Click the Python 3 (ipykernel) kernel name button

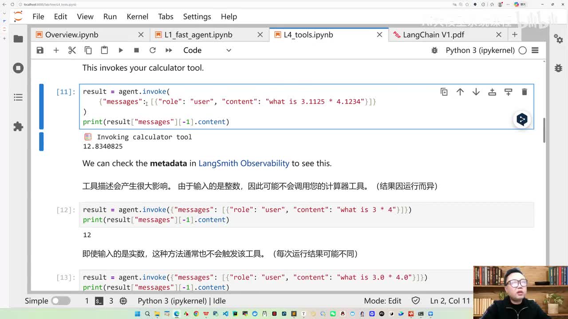(x=480, y=50)
